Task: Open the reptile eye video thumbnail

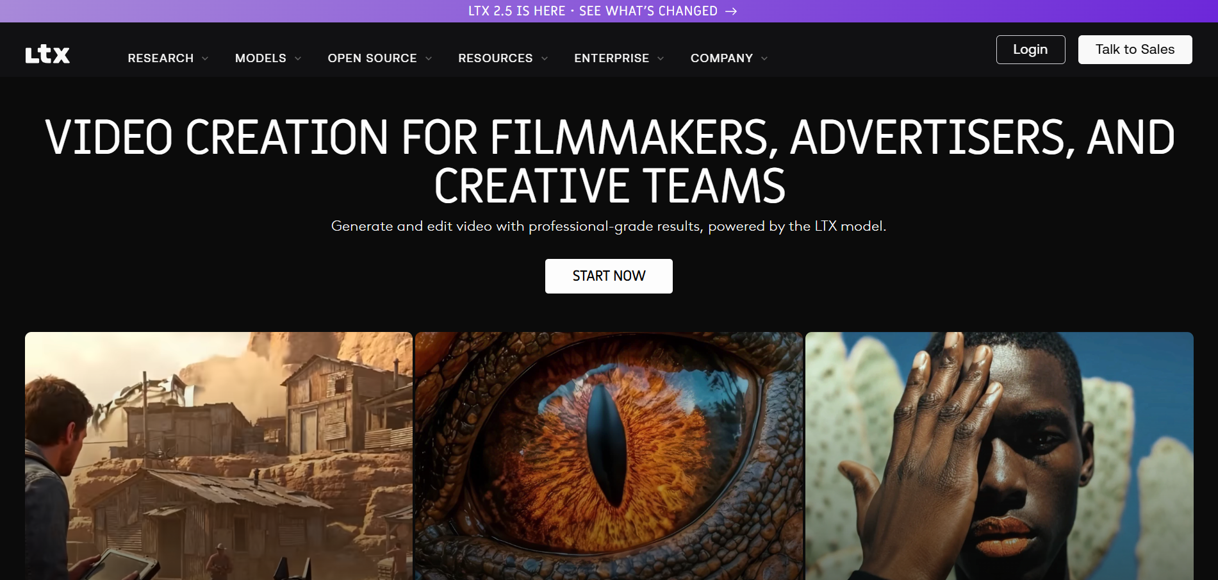Action: (609, 456)
